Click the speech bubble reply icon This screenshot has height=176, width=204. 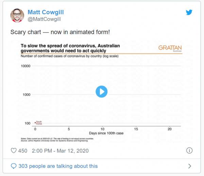coord(14,166)
